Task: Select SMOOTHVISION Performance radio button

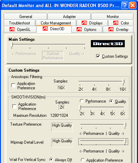Action: pos(82,101)
